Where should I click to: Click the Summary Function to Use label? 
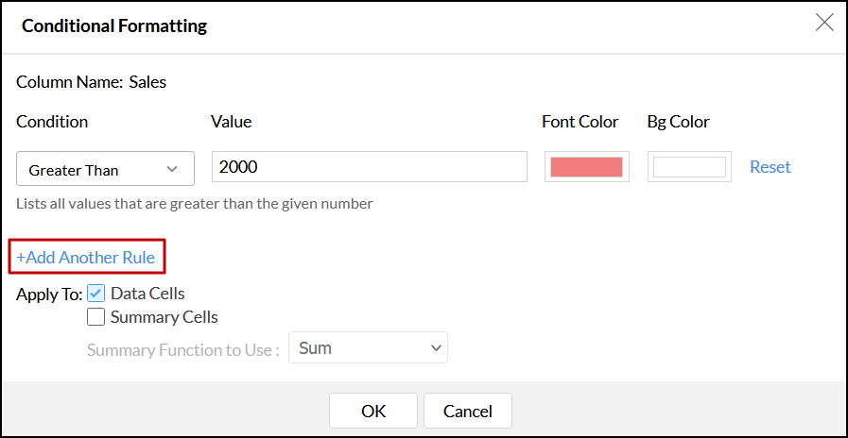(x=183, y=349)
